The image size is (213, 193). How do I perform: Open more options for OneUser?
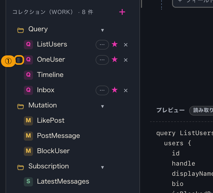click(x=102, y=60)
